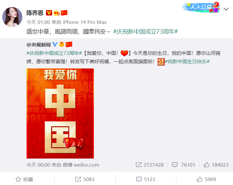The width and height of the screenshot is (233, 185).
Task: Like the original post with 184023 likes
Action: tap(216, 165)
